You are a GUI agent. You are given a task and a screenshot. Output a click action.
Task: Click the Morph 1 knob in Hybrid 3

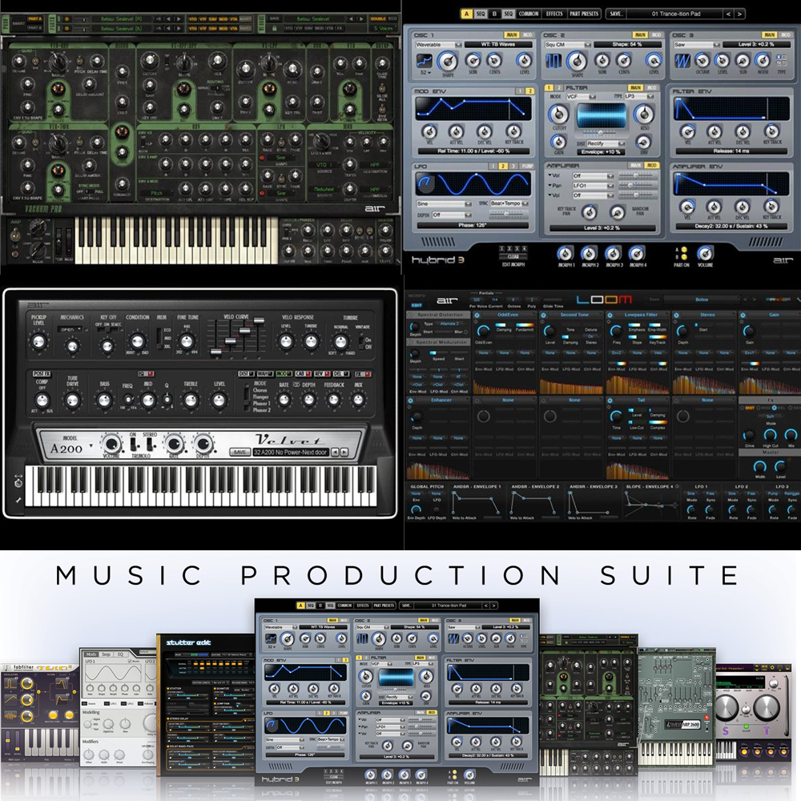(565, 253)
